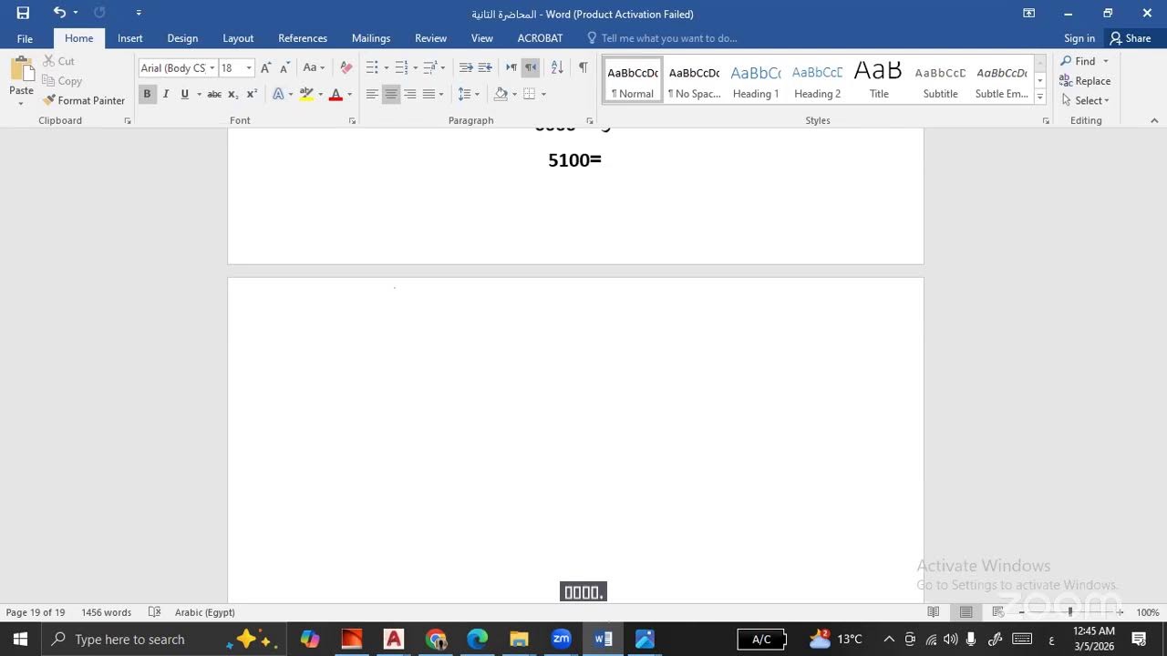Open Microsoft Edge from taskbar
The height and width of the screenshot is (656, 1167).
pyautogui.click(x=478, y=639)
